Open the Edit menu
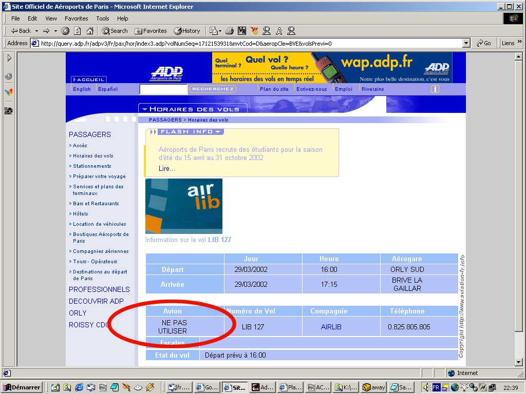This screenshot has height=394, width=526. [32, 18]
